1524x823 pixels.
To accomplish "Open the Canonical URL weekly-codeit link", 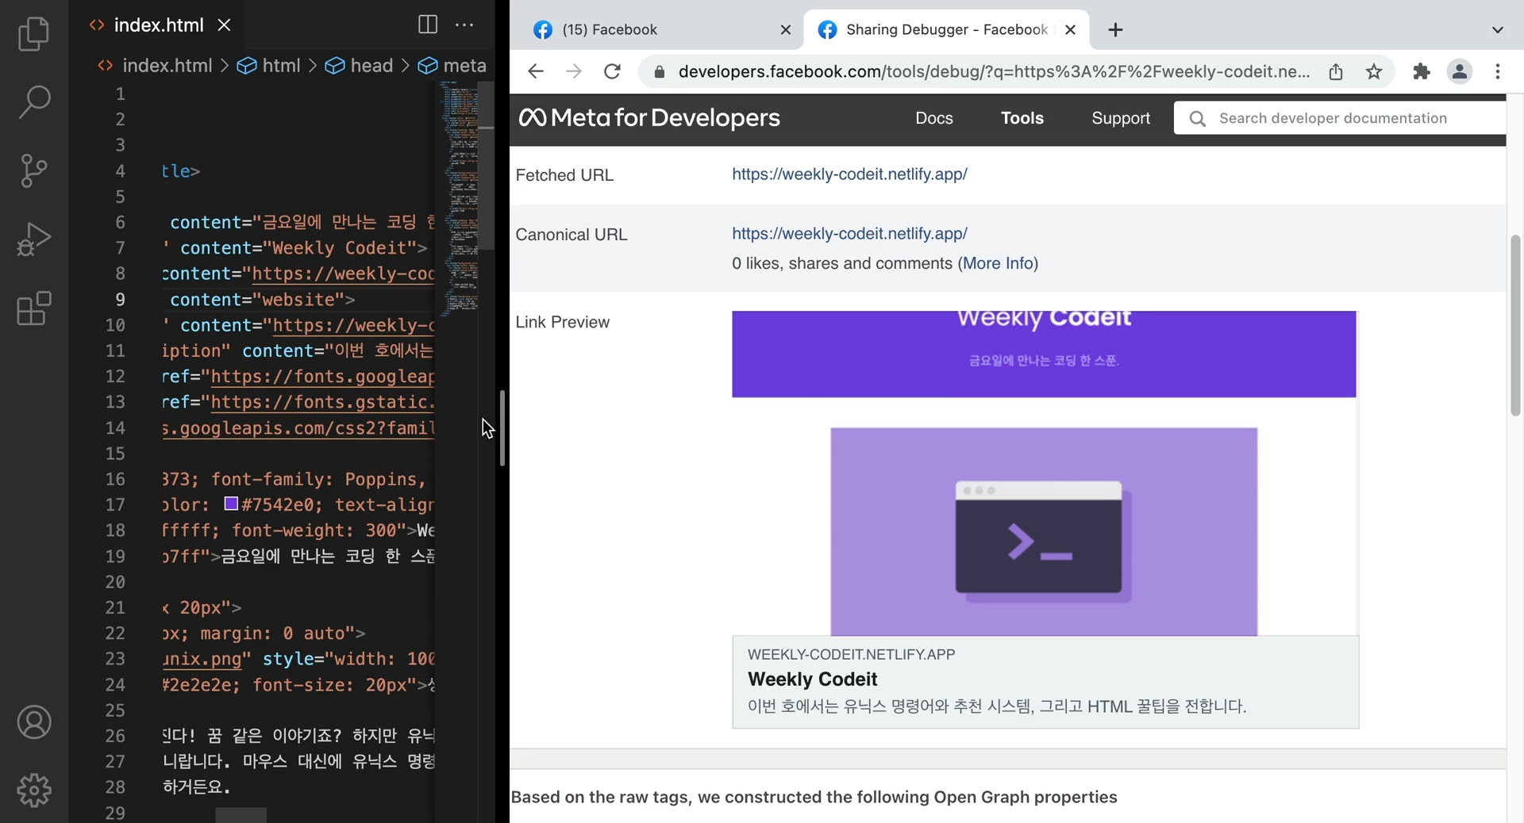I will point(849,234).
